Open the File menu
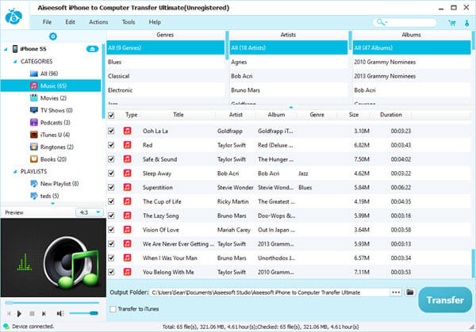This screenshot has height=332, width=476. pos(47,22)
